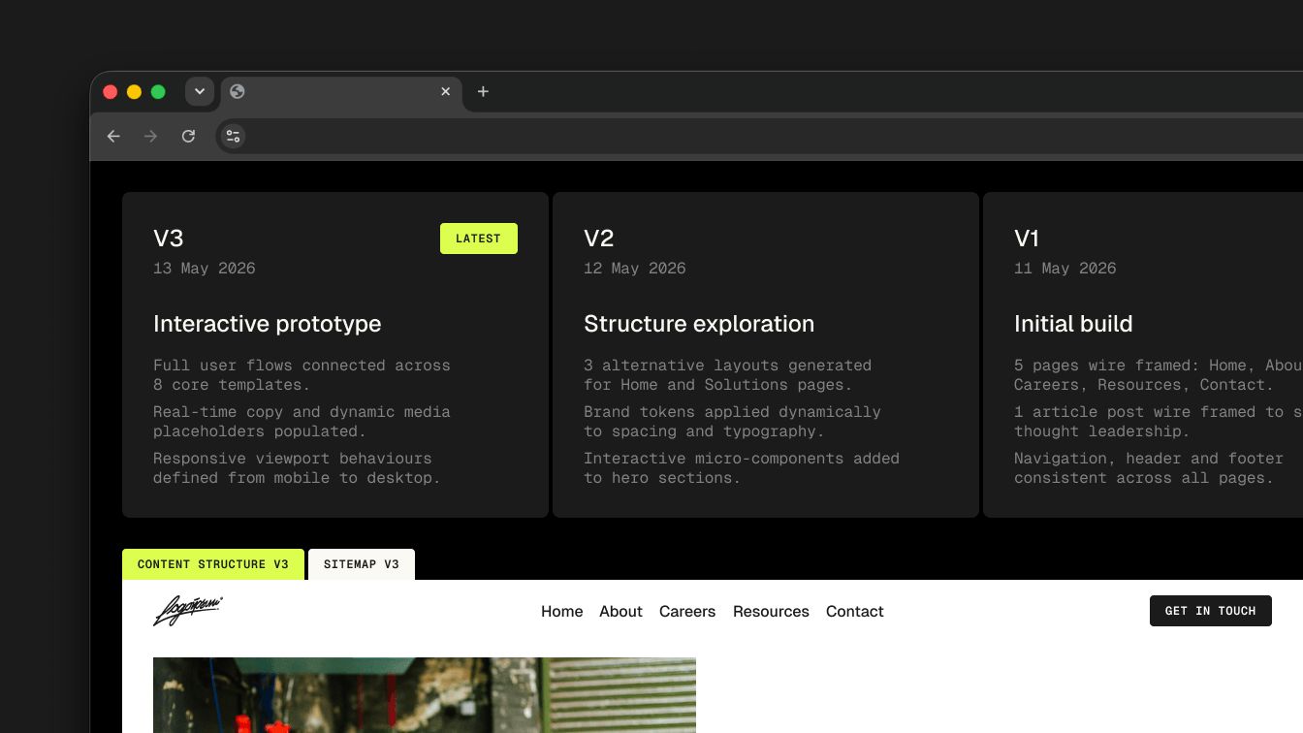Click the date 13 May 2026
1303x733 pixels.
tap(205, 269)
